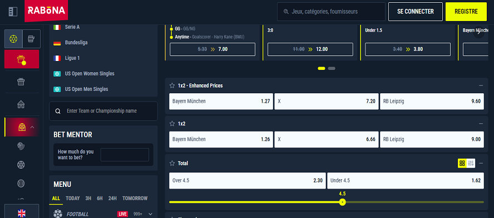Expand the Football menu chevron

[x=150, y=214]
